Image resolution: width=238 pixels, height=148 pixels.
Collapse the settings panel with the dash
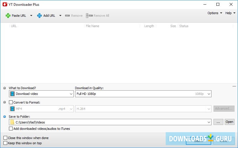tap(234, 86)
